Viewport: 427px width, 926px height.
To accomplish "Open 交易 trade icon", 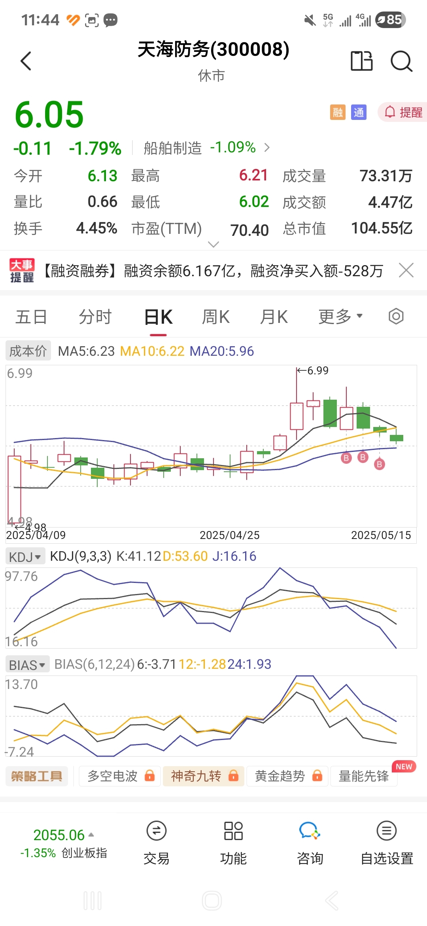I will pos(157,843).
